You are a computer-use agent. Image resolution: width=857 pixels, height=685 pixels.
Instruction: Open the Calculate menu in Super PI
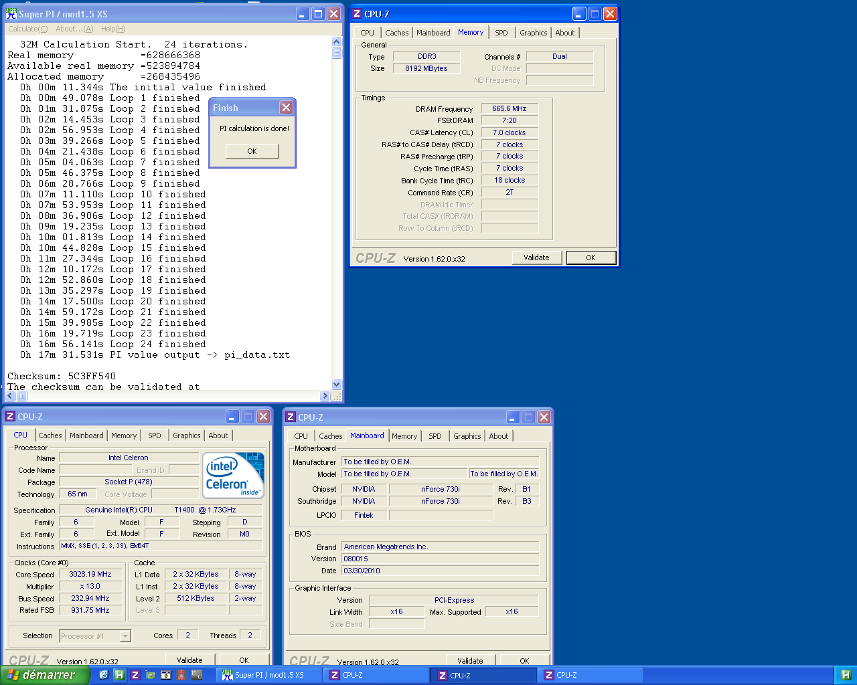27,29
